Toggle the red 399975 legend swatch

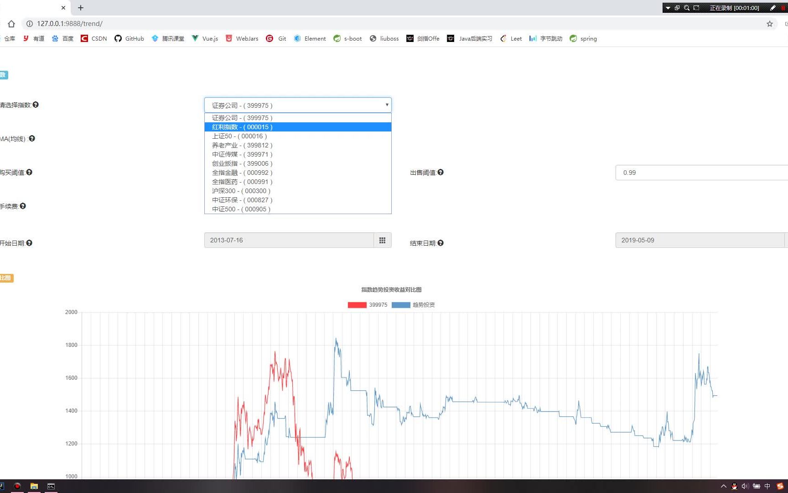(357, 305)
